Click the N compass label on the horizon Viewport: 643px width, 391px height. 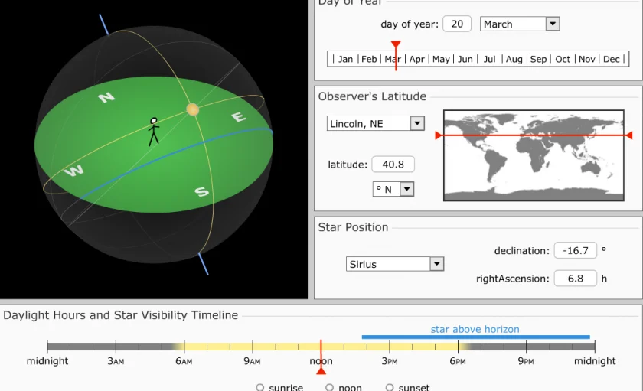(x=106, y=97)
